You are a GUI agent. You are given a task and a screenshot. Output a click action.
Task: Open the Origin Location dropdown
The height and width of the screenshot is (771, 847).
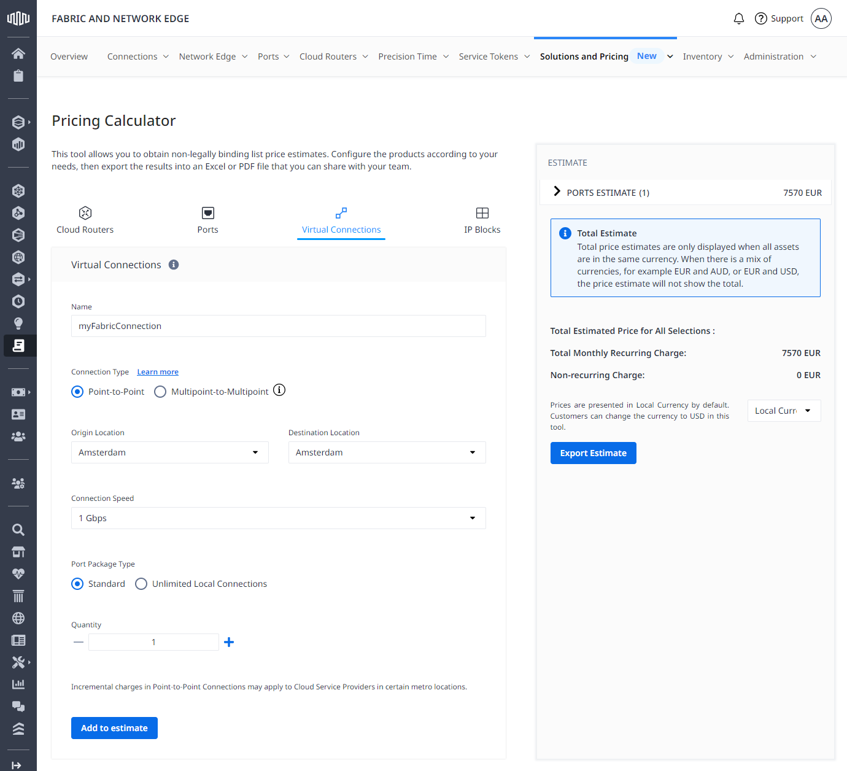[x=170, y=452]
